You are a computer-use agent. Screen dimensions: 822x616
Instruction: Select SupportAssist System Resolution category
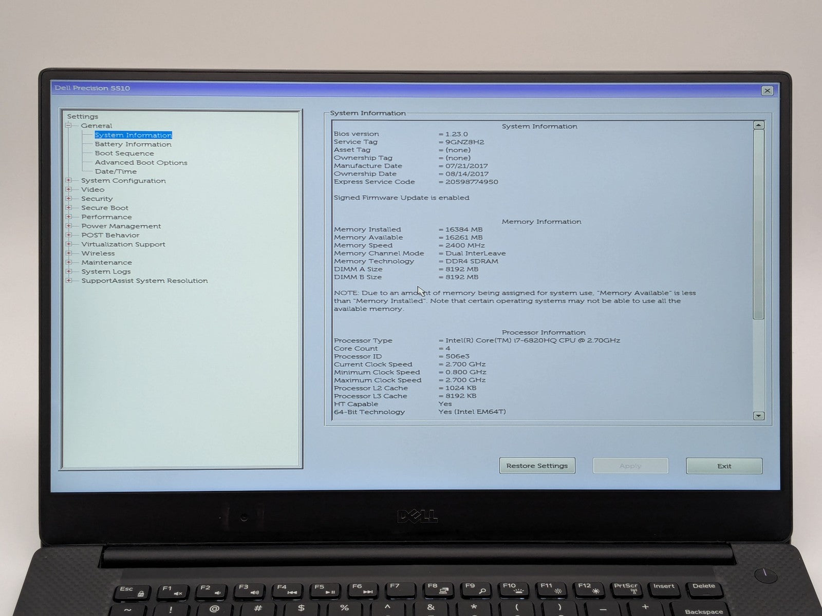144,281
